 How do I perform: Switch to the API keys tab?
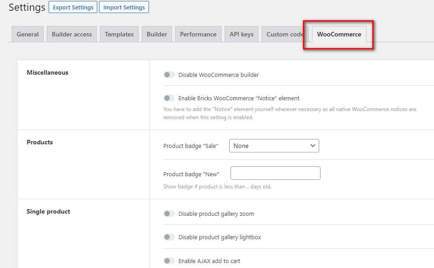point(241,34)
